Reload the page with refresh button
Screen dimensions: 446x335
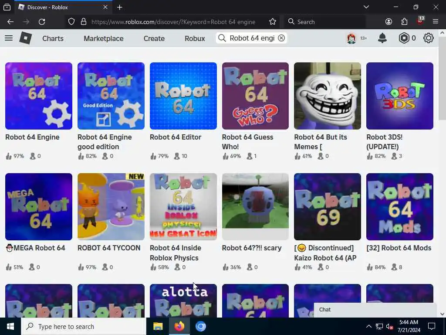pos(42,22)
